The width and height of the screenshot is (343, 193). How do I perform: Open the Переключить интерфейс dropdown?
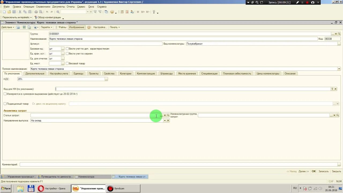(17, 17)
